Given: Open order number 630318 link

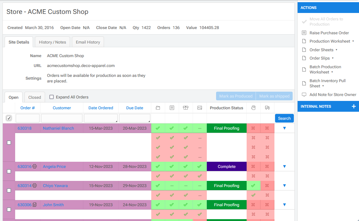Looking at the screenshot, I should pos(24,128).
